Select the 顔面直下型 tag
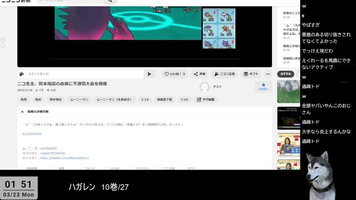 (164, 99)
